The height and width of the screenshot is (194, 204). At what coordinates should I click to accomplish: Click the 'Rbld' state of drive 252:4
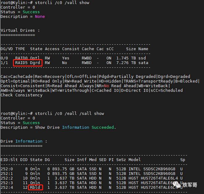click(35, 188)
